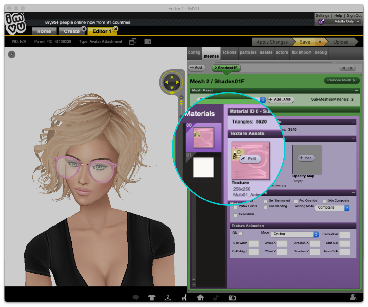The image size is (368, 307).
Task: Click the music note icon in the bottom bar
Action: click(216, 298)
